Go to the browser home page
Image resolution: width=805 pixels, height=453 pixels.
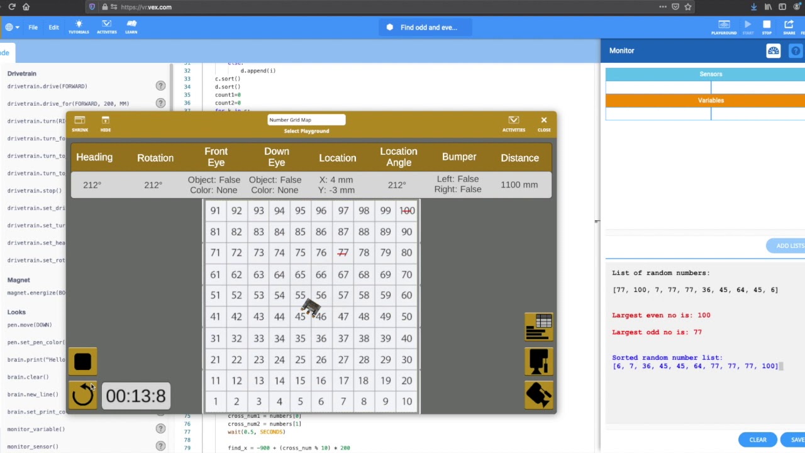(26, 7)
